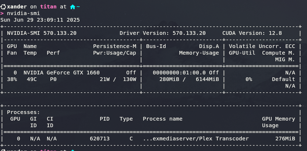
Task: Click the GI ID column header
Action: coord(33,122)
